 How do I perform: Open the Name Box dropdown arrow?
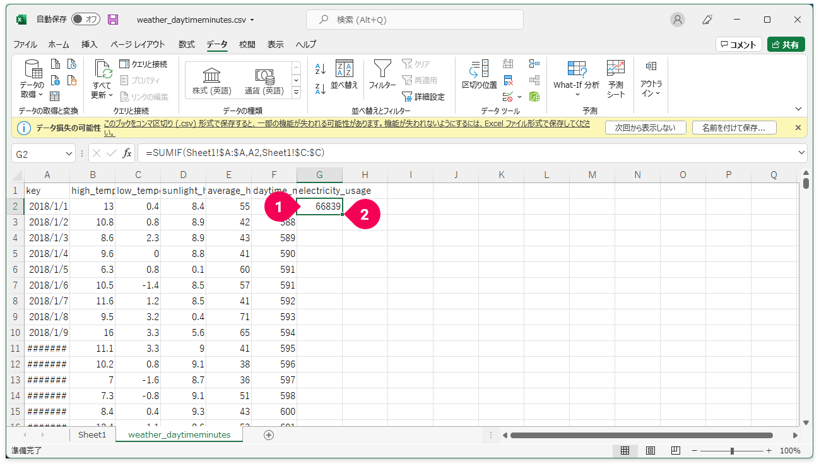pyautogui.click(x=69, y=153)
